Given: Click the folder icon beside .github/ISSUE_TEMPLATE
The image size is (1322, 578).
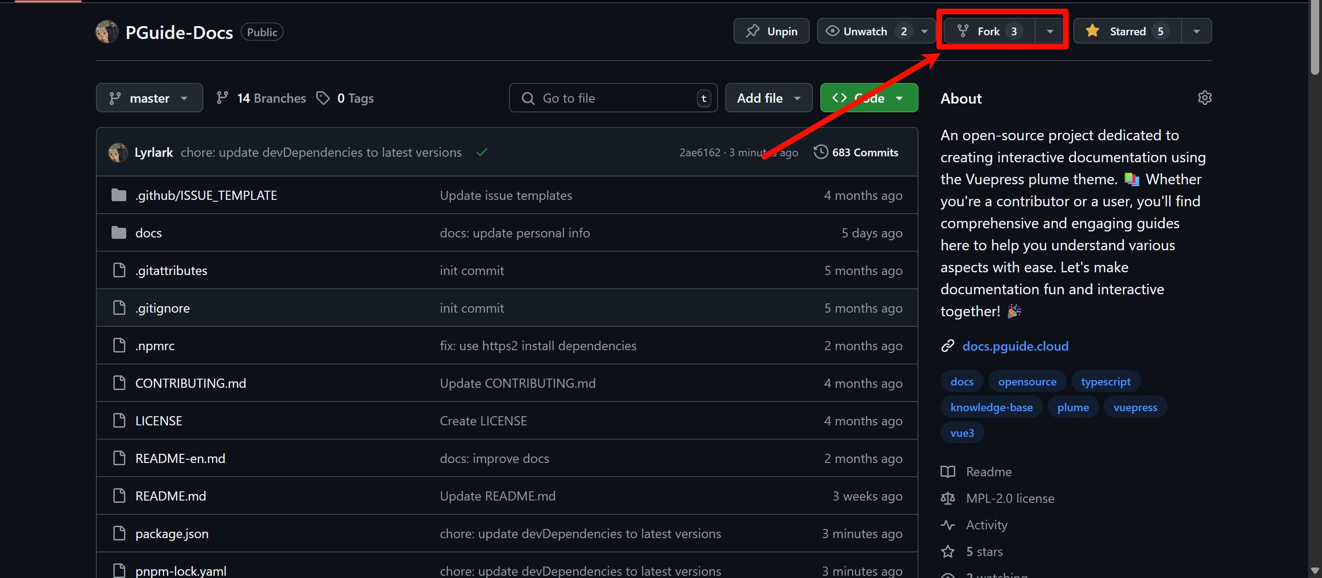Looking at the screenshot, I should point(118,195).
